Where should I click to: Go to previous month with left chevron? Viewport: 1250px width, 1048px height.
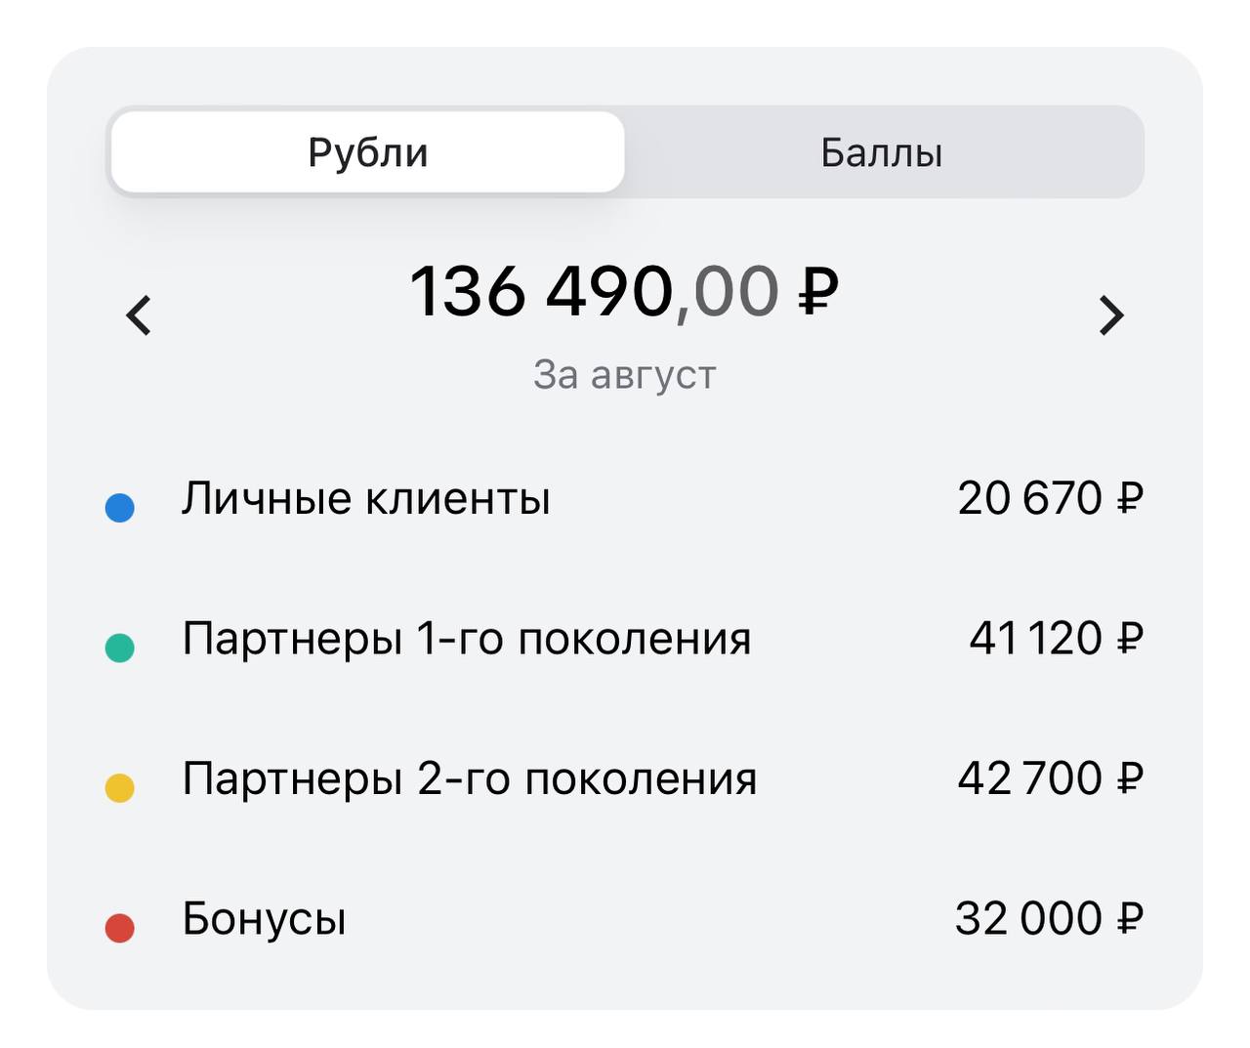[x=139, y=315]
